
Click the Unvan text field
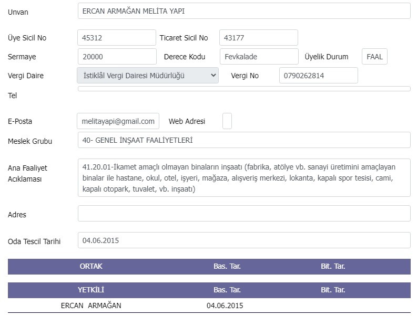[x=244, y=11]
